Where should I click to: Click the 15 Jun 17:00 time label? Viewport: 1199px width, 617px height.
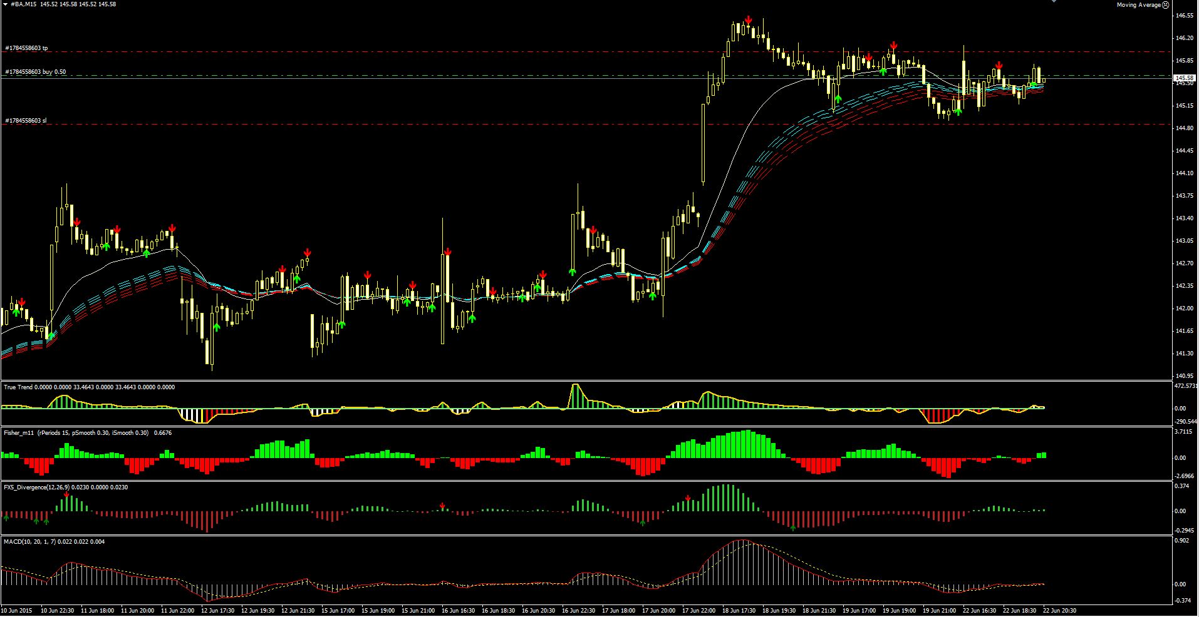339,610
